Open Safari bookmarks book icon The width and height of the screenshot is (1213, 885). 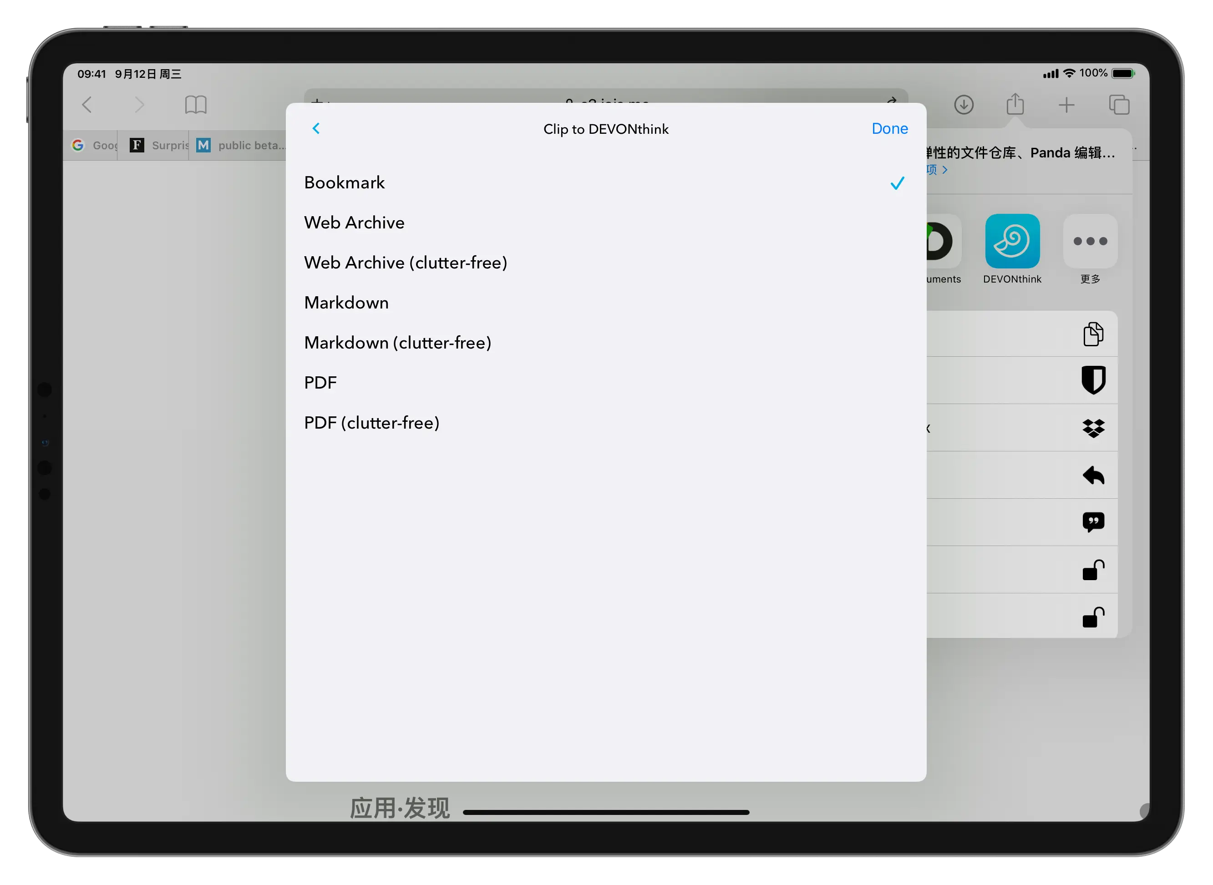(x=196, y=105)
